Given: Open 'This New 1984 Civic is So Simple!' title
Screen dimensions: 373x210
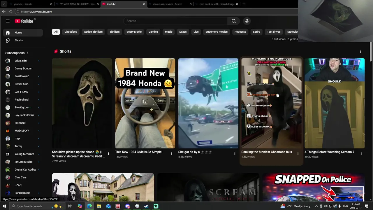Looking at the screenshot, I should [139, 152].
